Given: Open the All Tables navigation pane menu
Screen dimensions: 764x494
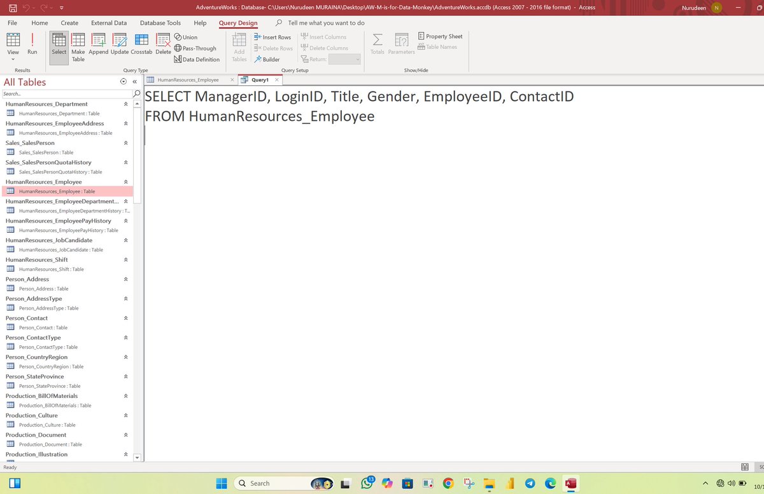Looking at the screenshot, I should [x=123, y=82].
